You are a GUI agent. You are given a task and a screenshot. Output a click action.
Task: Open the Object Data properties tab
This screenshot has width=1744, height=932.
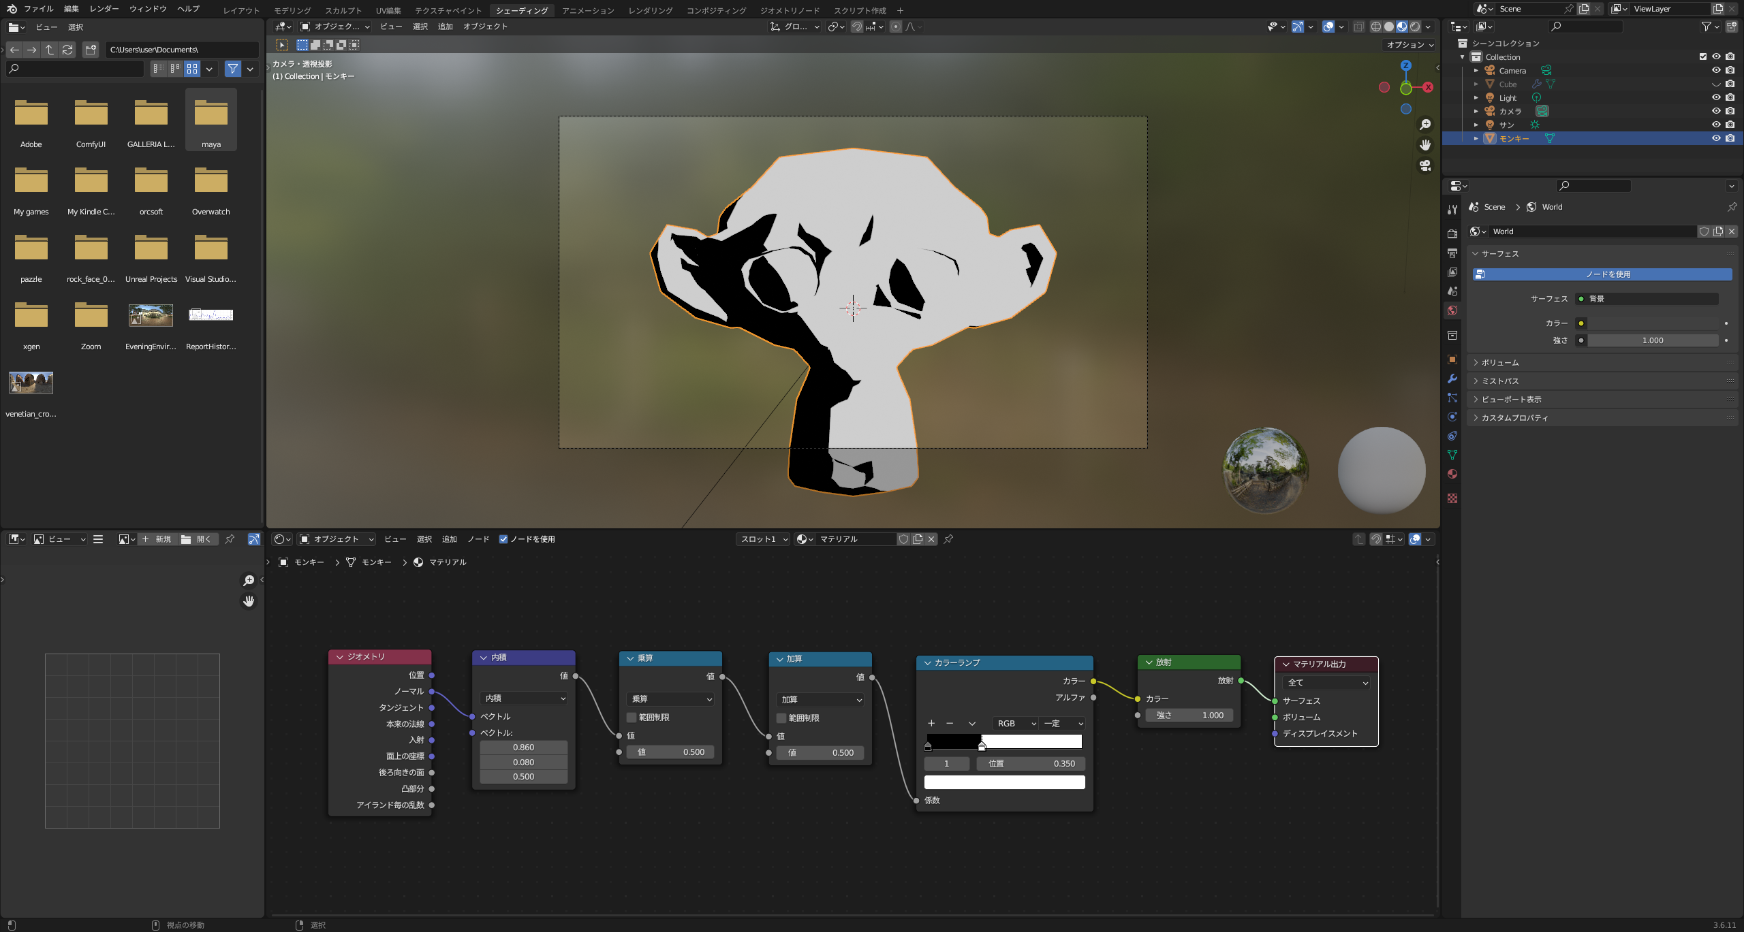tap(1452, 455)
